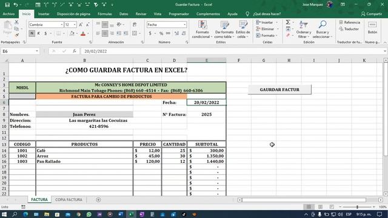Toggle merge and center cells

135,33
